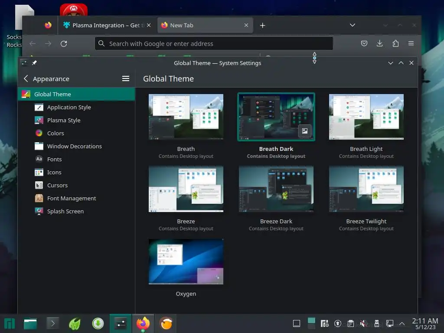Open Firefox list all tabs dropdown
Image resolution: width=444 pixels, height=333 pixels.
(x=352, y=25)
